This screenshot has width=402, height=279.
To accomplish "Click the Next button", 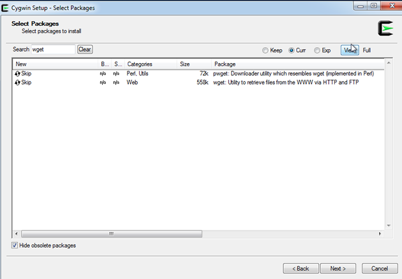I will pyautogui.click(x=338, y=269).
